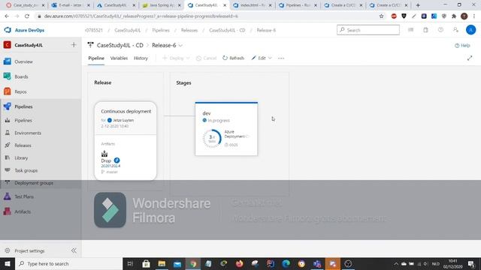Open Project settings
Image resolution: width=481 pixels, height=270 pixels.
(x=29, y=250)
